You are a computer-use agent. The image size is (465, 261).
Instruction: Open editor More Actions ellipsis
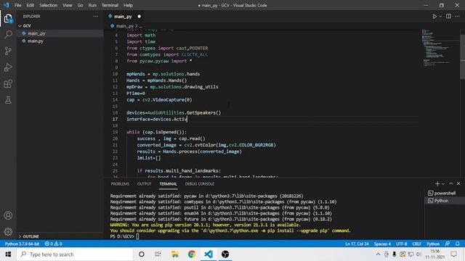click(457, 16)
